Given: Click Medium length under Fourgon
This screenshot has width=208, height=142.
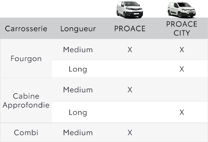Looking at the screenshot, I should tap(78, 50).
